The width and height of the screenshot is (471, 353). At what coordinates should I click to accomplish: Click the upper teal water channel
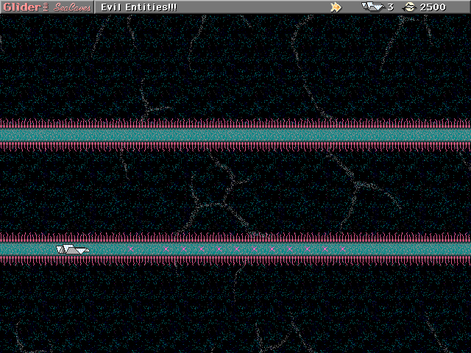coord(235,135)
